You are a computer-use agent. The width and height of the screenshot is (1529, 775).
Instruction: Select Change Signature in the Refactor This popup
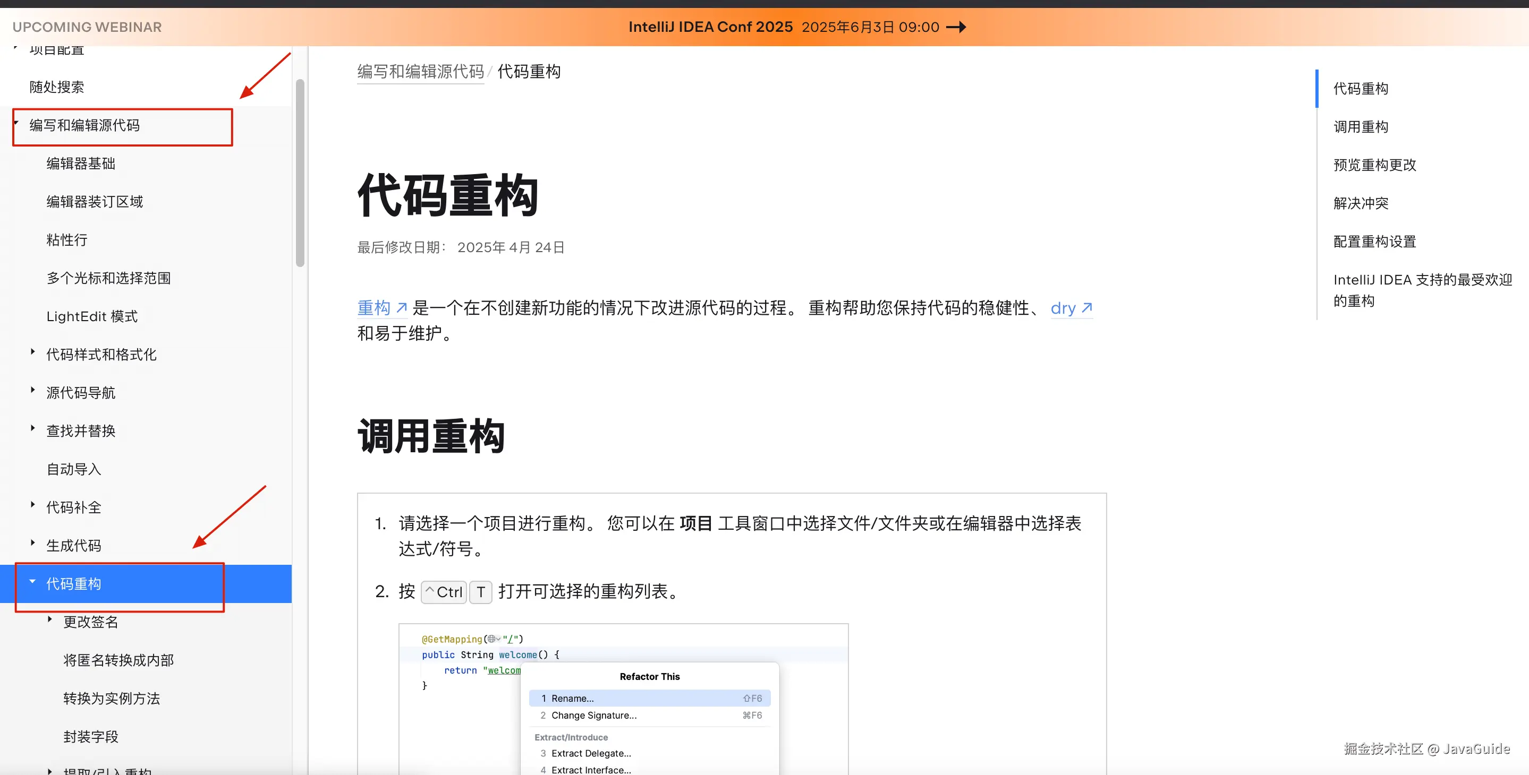649,716
